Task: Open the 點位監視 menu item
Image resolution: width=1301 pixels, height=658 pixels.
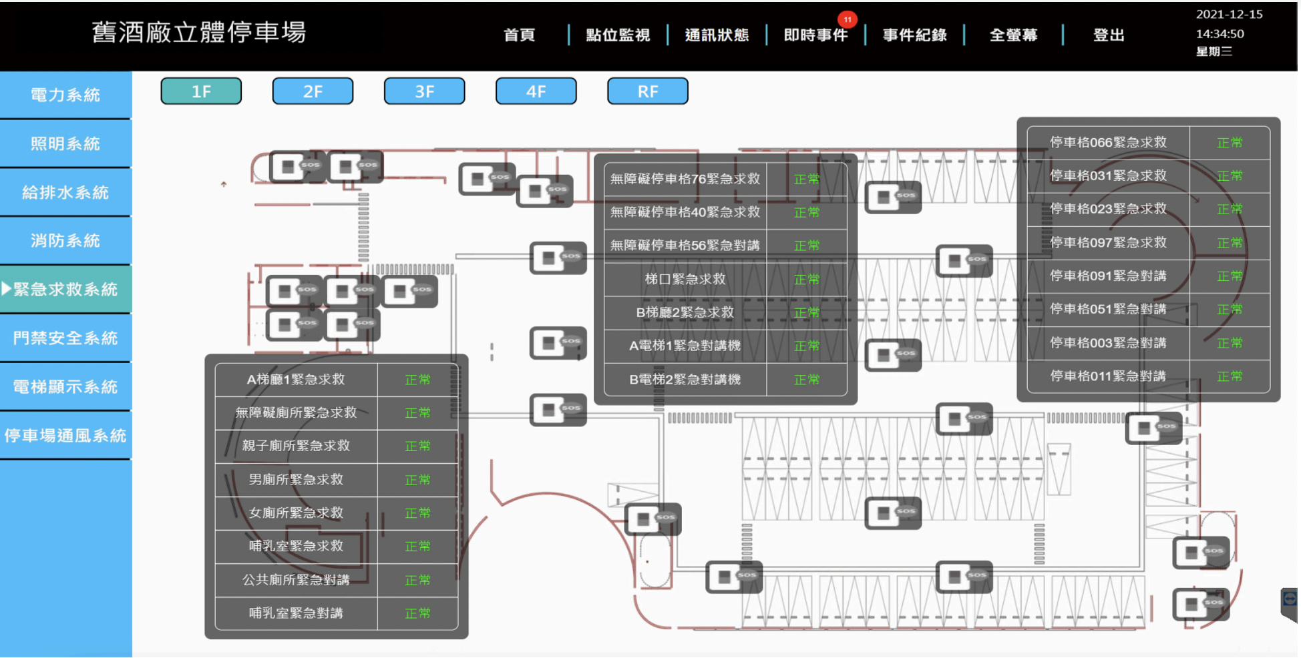Action: point(617,35)
